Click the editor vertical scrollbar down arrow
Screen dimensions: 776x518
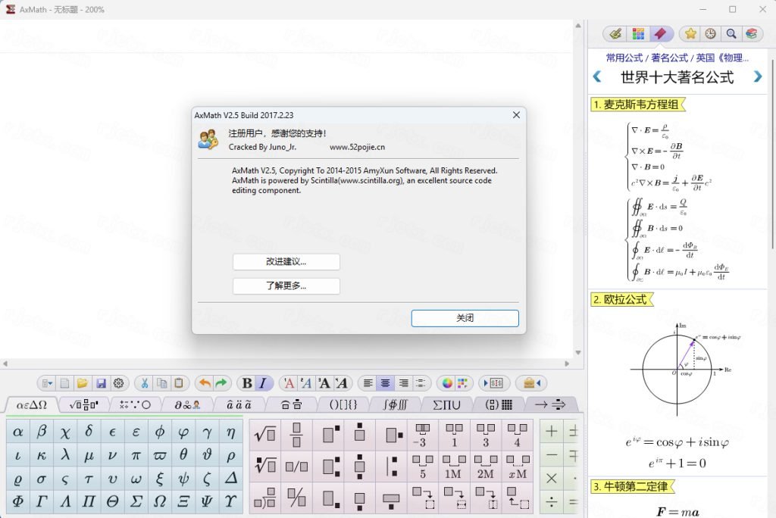[578, 353]
